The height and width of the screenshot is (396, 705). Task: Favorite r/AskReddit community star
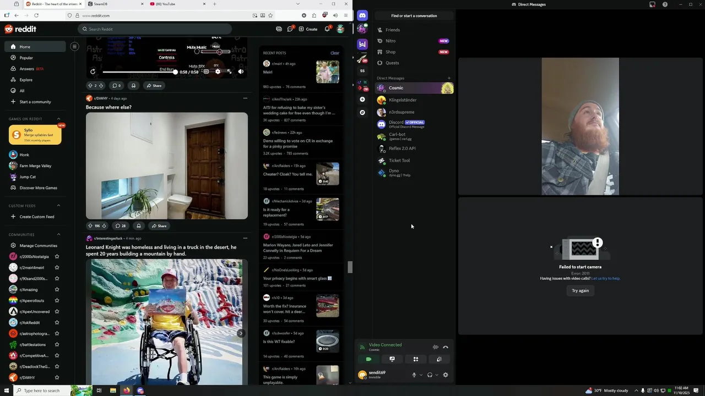pyautogui.click(x=57, y=323)
